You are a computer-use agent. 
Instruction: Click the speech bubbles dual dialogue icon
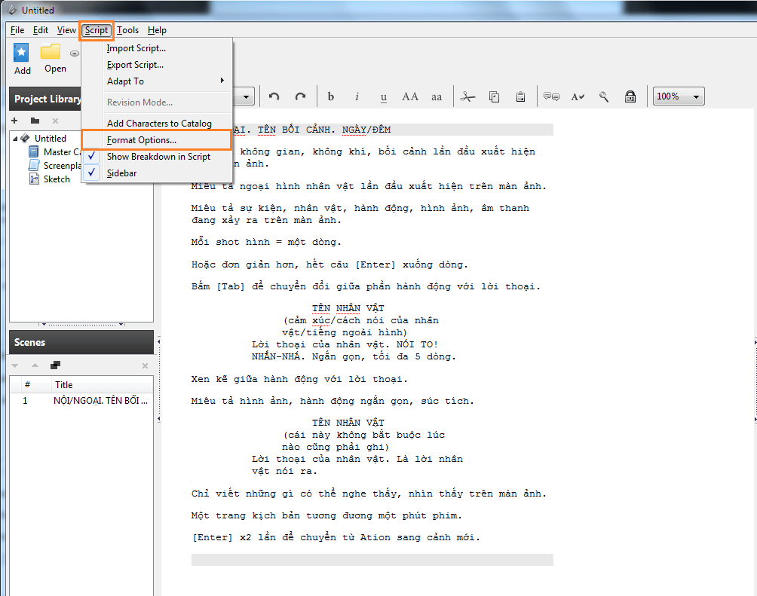(551, 96)
